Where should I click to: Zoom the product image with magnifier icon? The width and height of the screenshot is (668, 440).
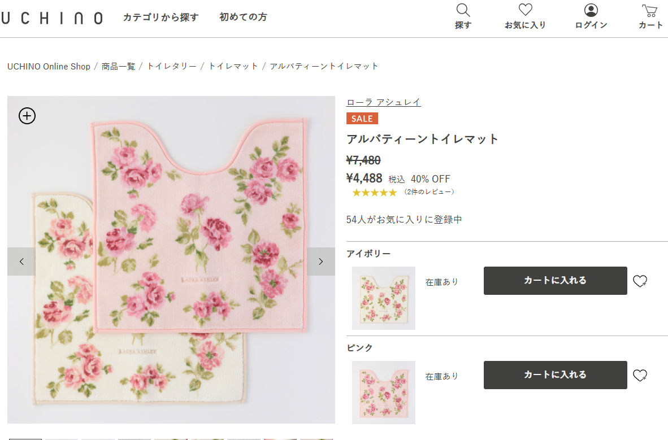point(27,116)
